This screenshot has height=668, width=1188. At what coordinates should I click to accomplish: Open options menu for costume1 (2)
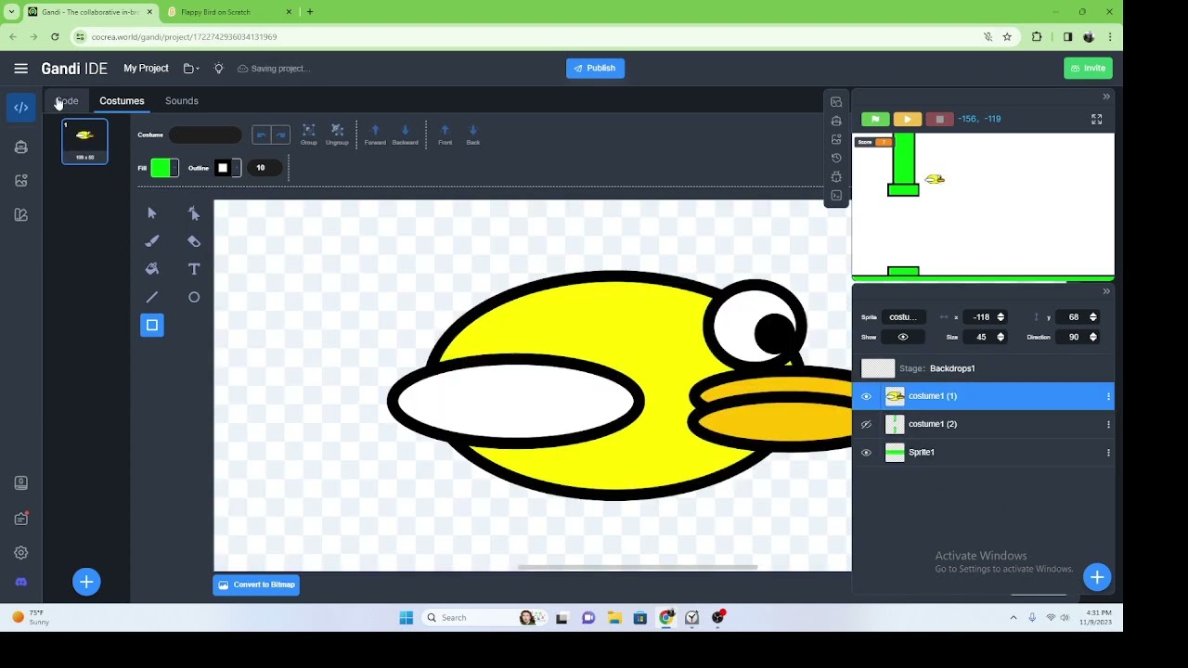[x=1108, y=424]
